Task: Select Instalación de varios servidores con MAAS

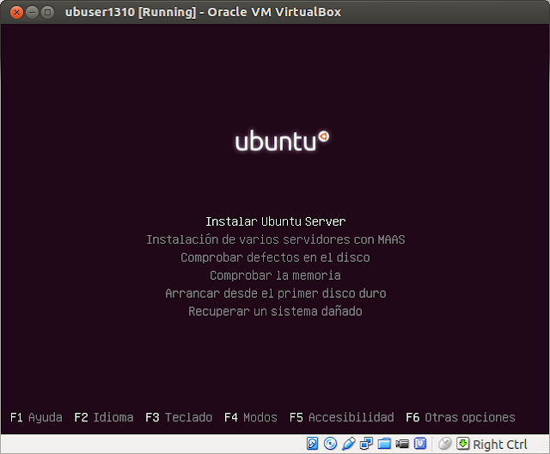Action: click(275, 239)
